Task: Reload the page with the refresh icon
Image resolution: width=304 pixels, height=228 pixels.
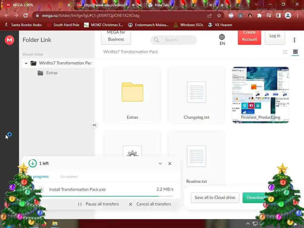Action: pos(26,15)
